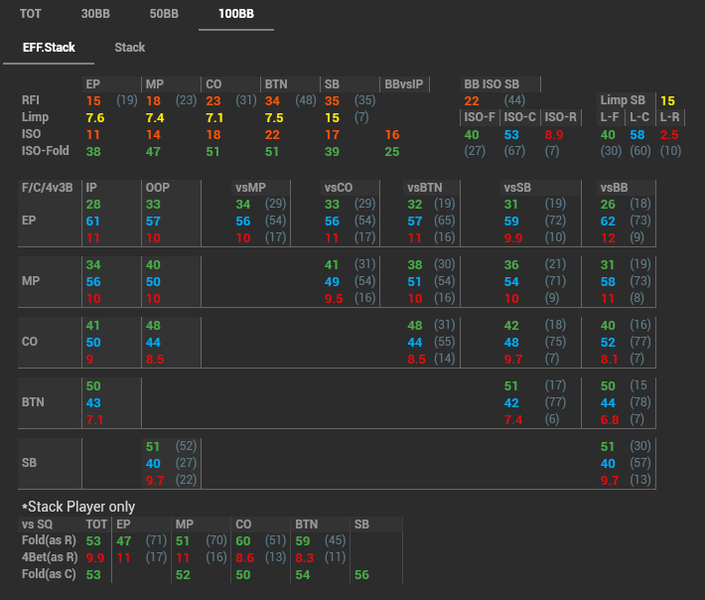
Task: Select the L-R column header
Action: [669, 117]
